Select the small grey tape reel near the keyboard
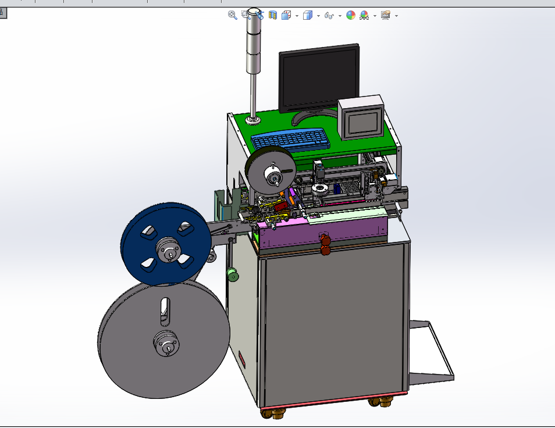Screen dimensions: 555x428 [x=271, y=171]
